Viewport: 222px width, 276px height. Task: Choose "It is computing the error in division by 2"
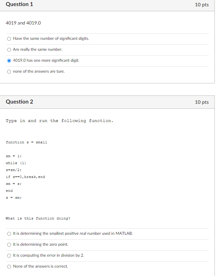click(x=9, y=256)
